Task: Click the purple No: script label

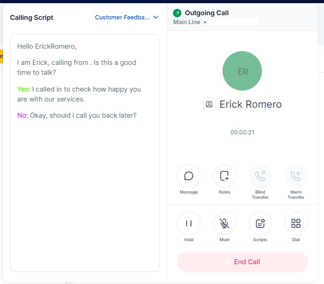Action: pyautogui.click(x=22, y=115)
